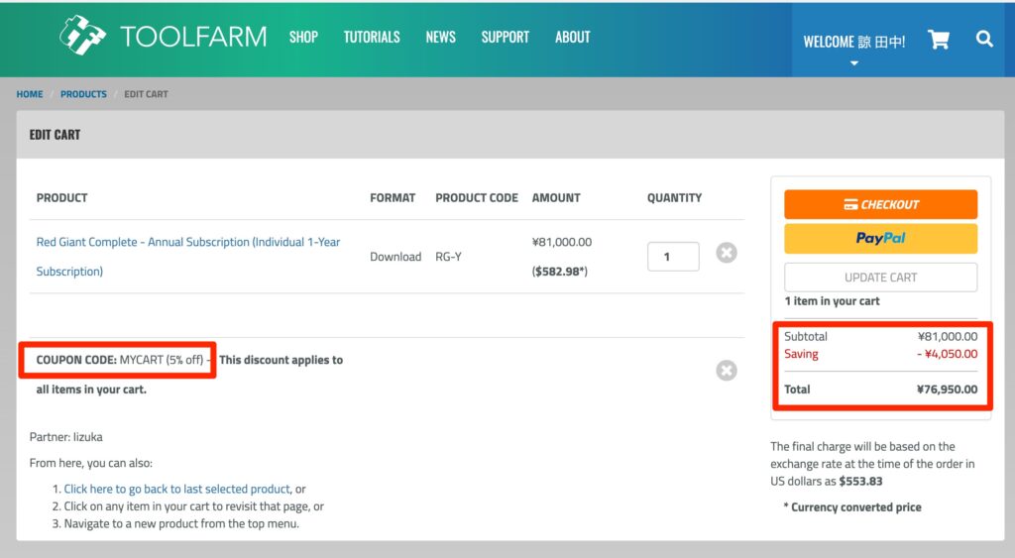Expand the Welcome account dropdown arrow

coord(854,63)
